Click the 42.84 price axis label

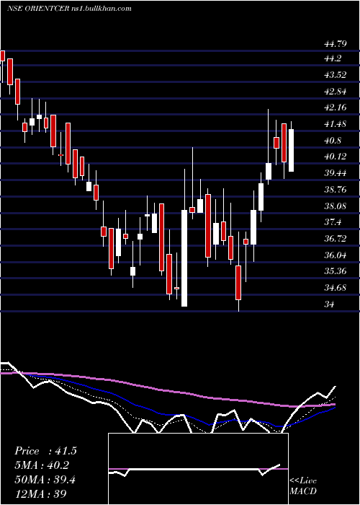click(x=336, y=92)
